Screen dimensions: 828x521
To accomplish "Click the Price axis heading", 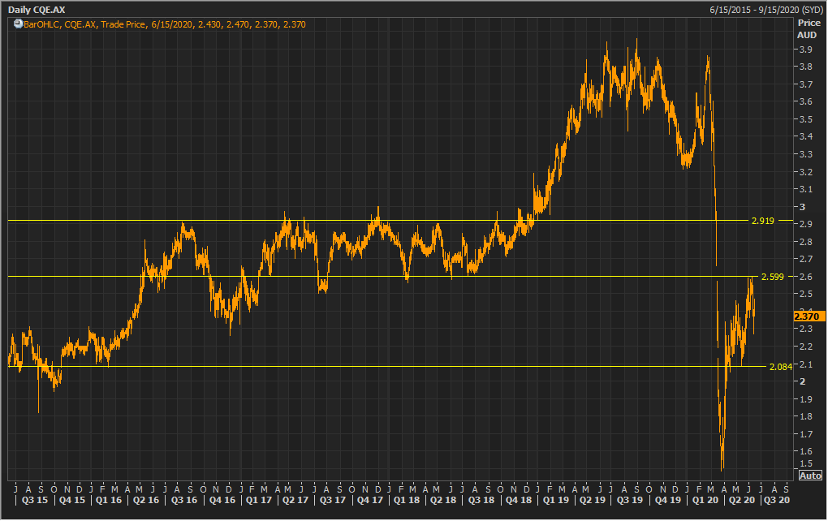I will pyautogui.click(x=809, y=23).
